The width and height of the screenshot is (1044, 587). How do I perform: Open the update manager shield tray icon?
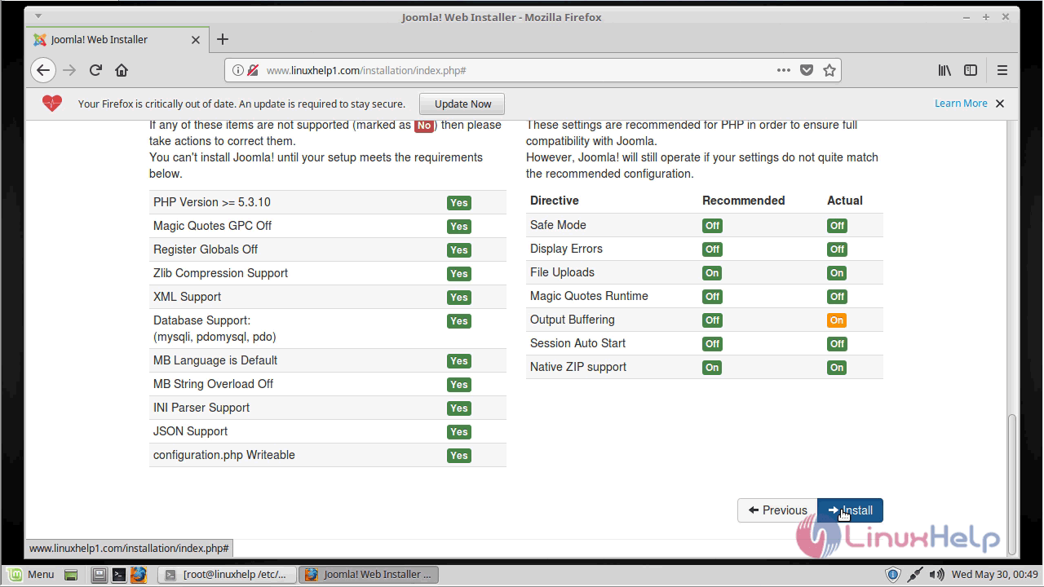point(893,575)
